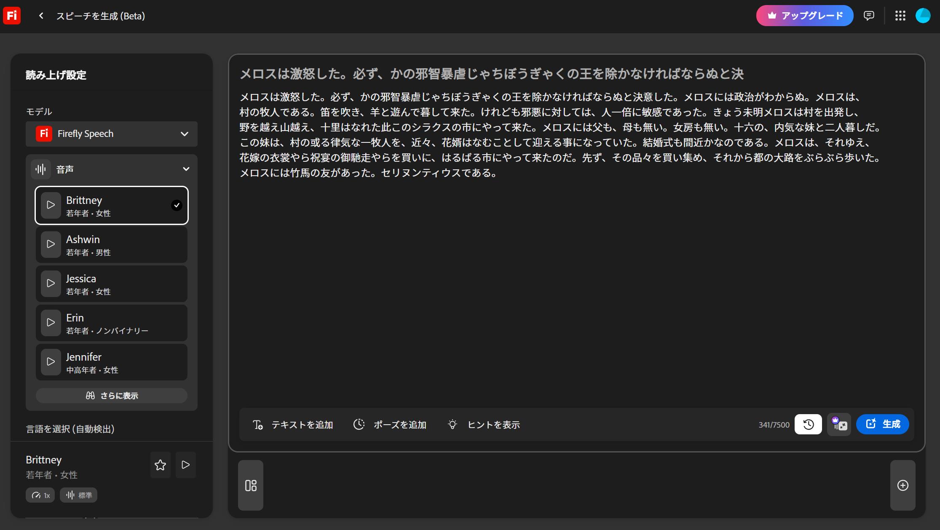Click the 生成 generate button
The width and height of the screenshot is (940, 530).
coord(882,424)
